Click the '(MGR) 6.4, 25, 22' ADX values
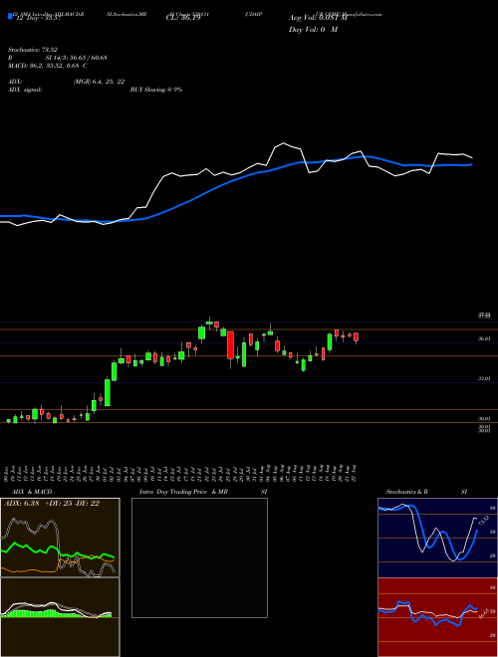Image resolution: width=498 pixels, height=657 pixels. [99, 82]
